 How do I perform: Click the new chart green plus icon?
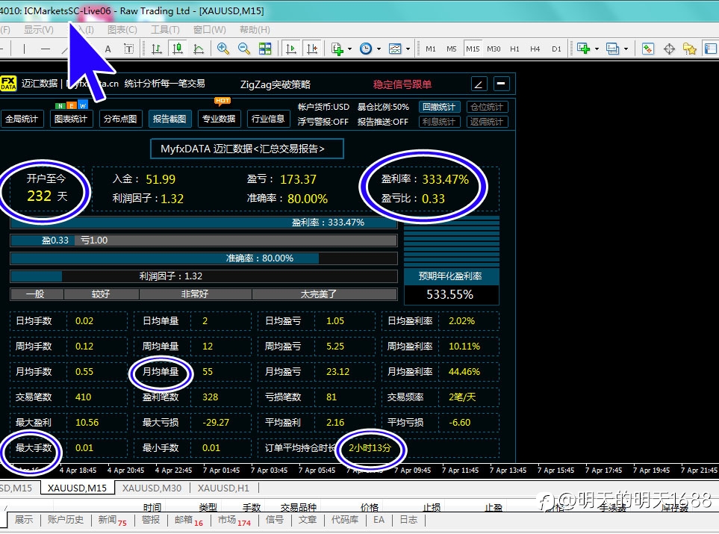[584, 49]
